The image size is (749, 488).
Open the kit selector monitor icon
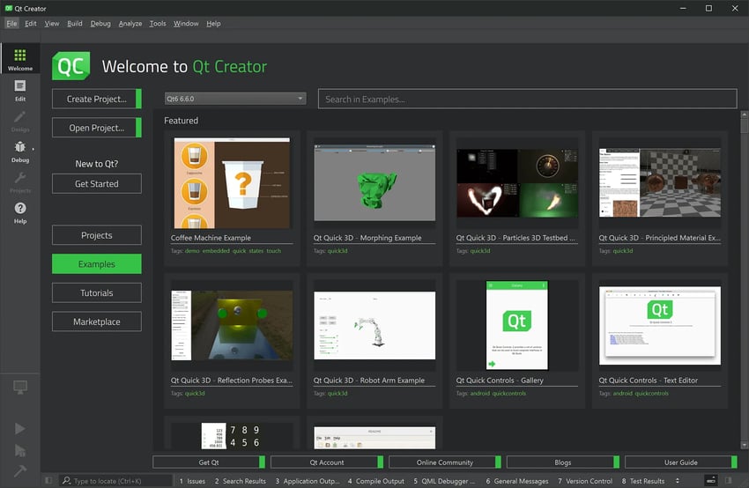tap(19, 388)
